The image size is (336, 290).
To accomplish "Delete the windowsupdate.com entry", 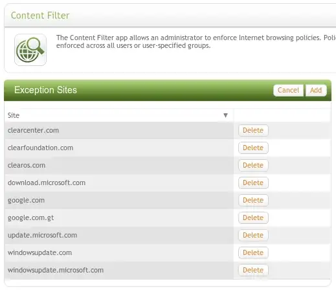I will coord(253,252).
